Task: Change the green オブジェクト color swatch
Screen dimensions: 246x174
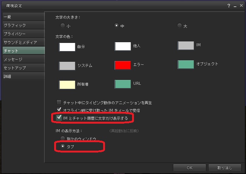Action: (186, 64)
